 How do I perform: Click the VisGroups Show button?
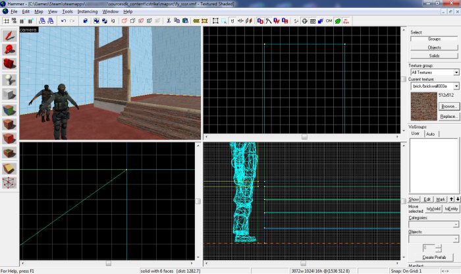414,200
